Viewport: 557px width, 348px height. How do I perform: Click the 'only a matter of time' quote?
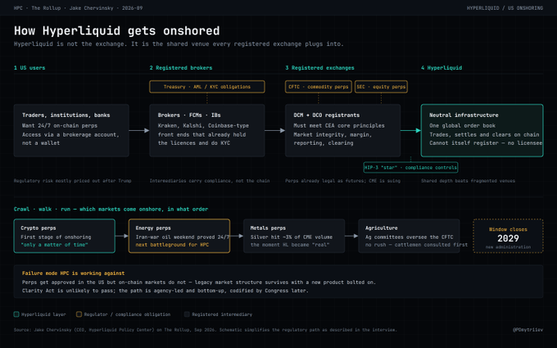(x=54, y=245)
